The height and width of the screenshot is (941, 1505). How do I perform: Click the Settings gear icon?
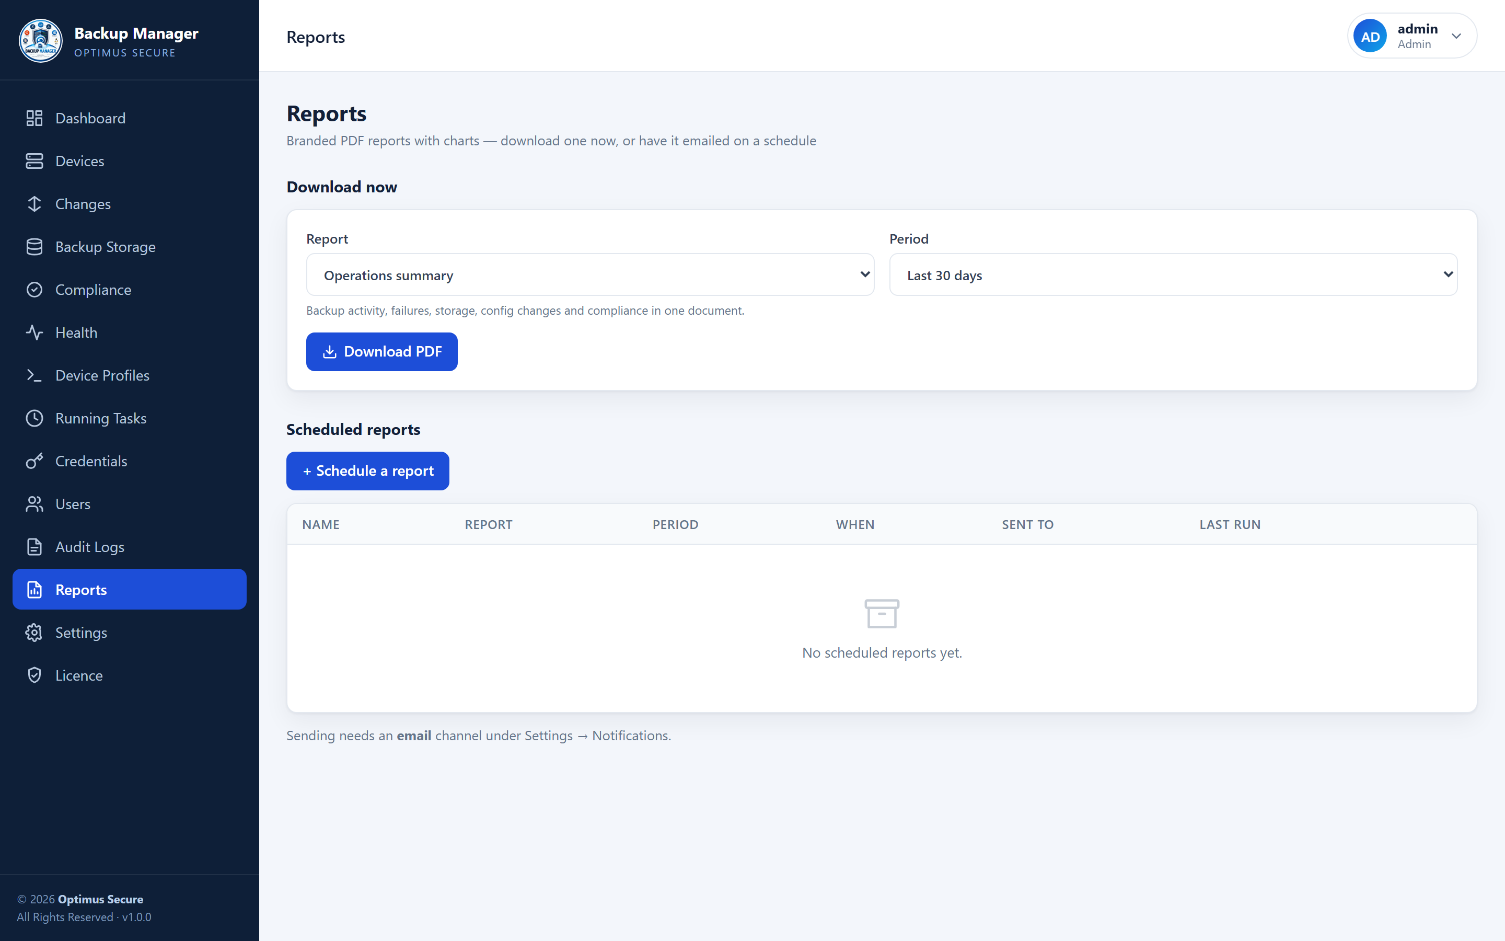(x=34, y=633)
